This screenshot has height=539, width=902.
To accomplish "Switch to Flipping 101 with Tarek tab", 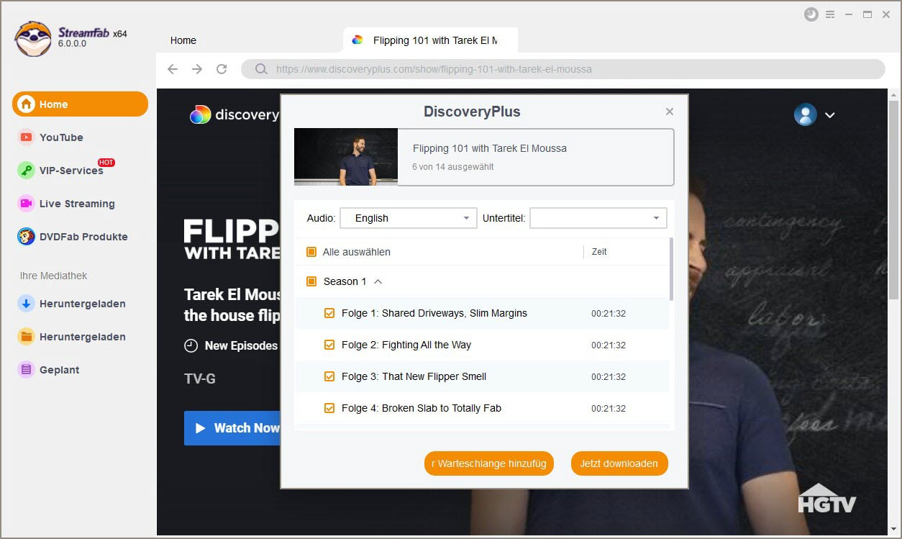I will click(x=430, y=40).
